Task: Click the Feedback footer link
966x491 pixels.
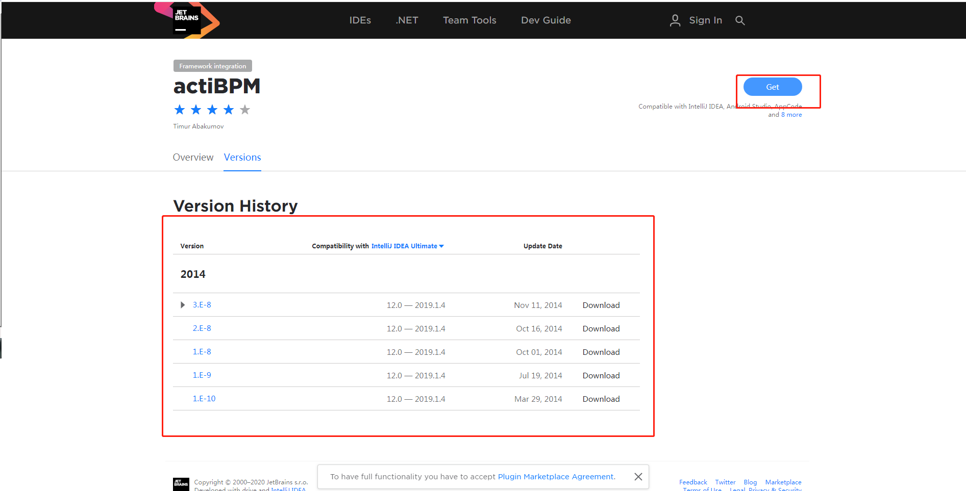Action: pyautogui.click(x=693, y=482)
